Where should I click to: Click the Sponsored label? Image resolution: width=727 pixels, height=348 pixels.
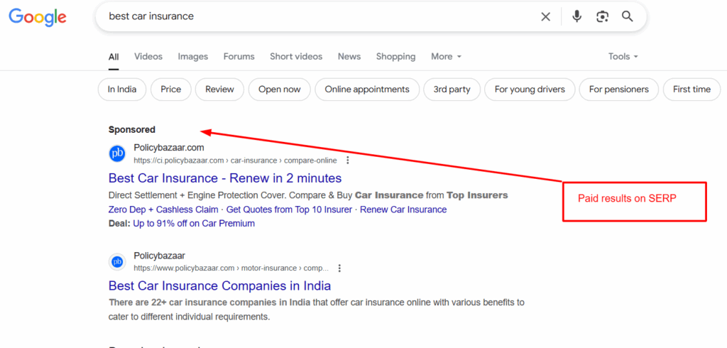click(131, 130)
